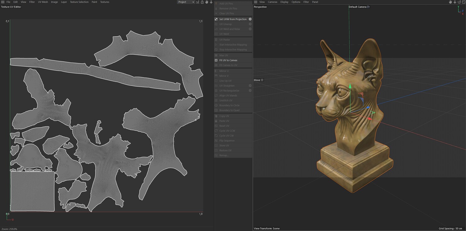The height and width of the screenshot is (231, 466).
Task: Click the Max UV icon
Action: (x=216, y=55)
